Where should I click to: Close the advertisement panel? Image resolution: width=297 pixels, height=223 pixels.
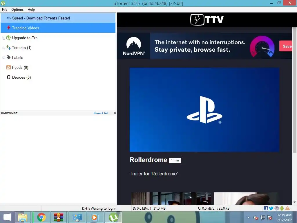click(115, 113)
